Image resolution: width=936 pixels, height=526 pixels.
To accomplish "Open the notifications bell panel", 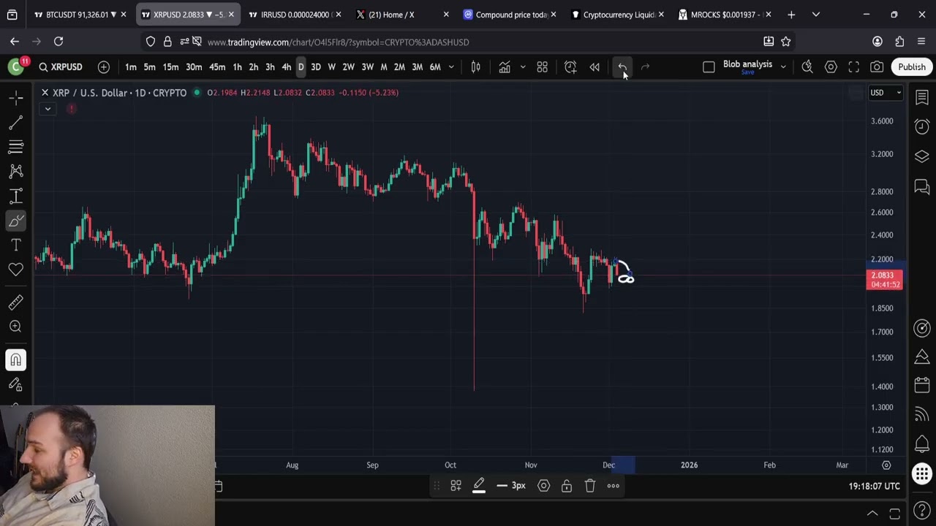I will (921, 444).
